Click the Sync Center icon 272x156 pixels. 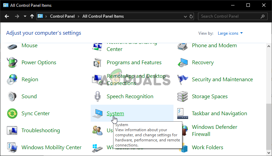click(x=12, y=114)
